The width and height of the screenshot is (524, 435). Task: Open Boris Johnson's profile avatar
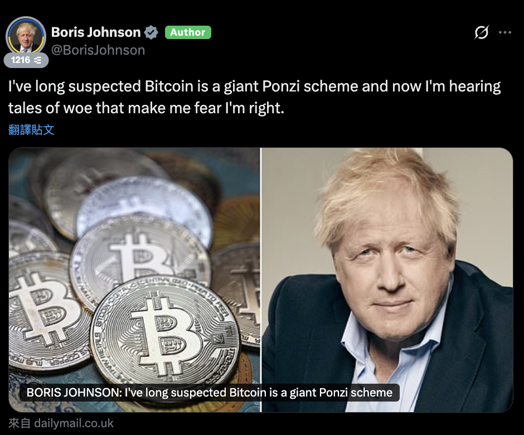coord(26,36)
